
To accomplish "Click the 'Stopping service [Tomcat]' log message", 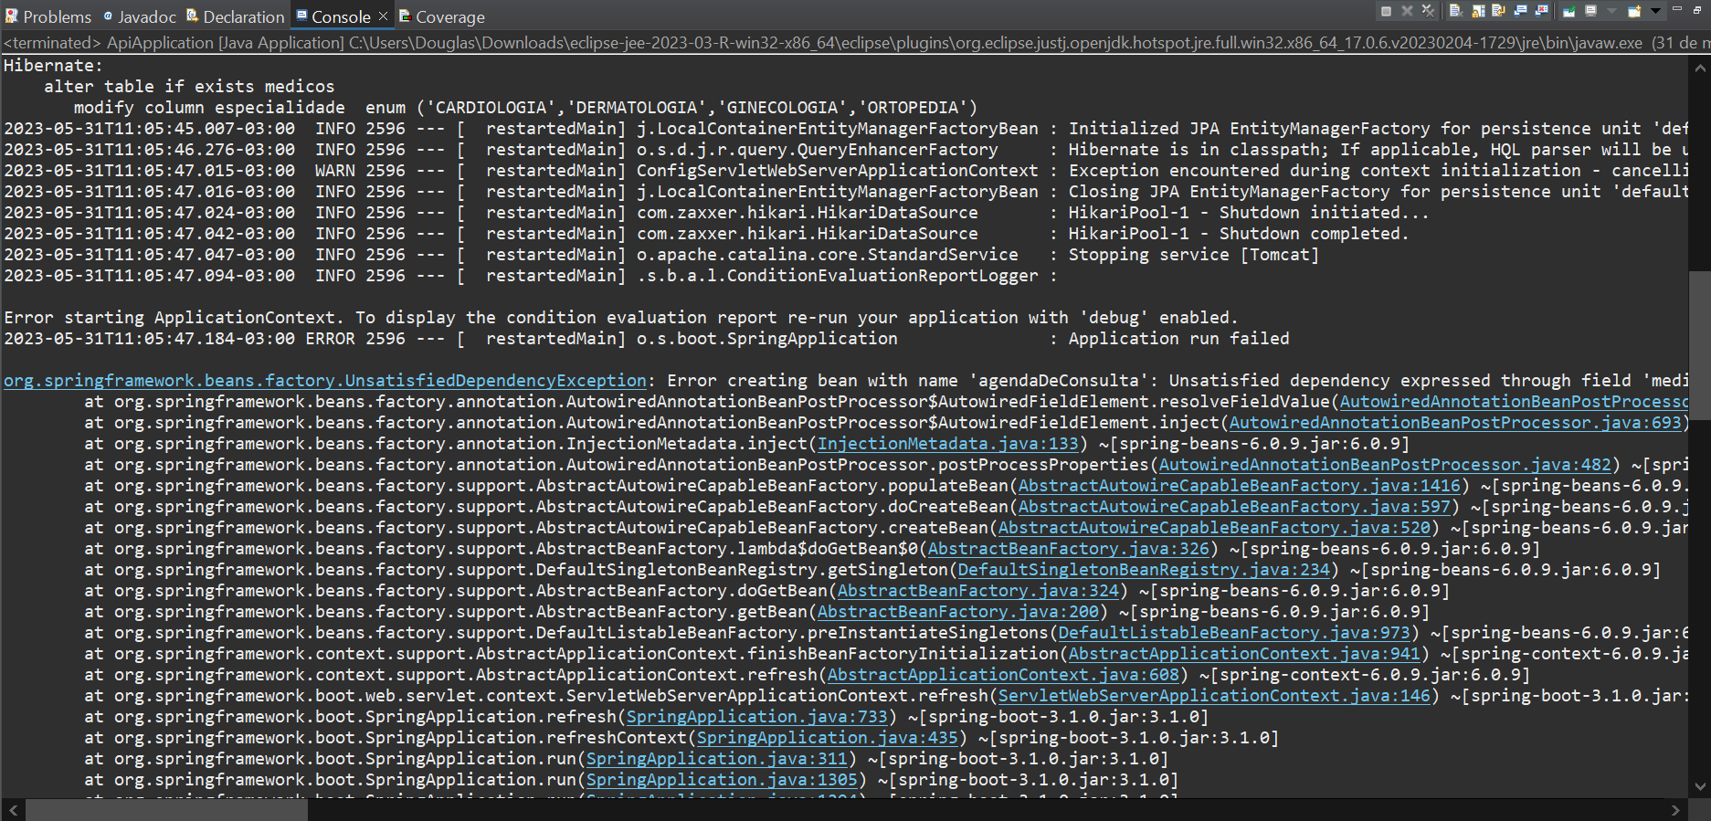I will 1194,255.
